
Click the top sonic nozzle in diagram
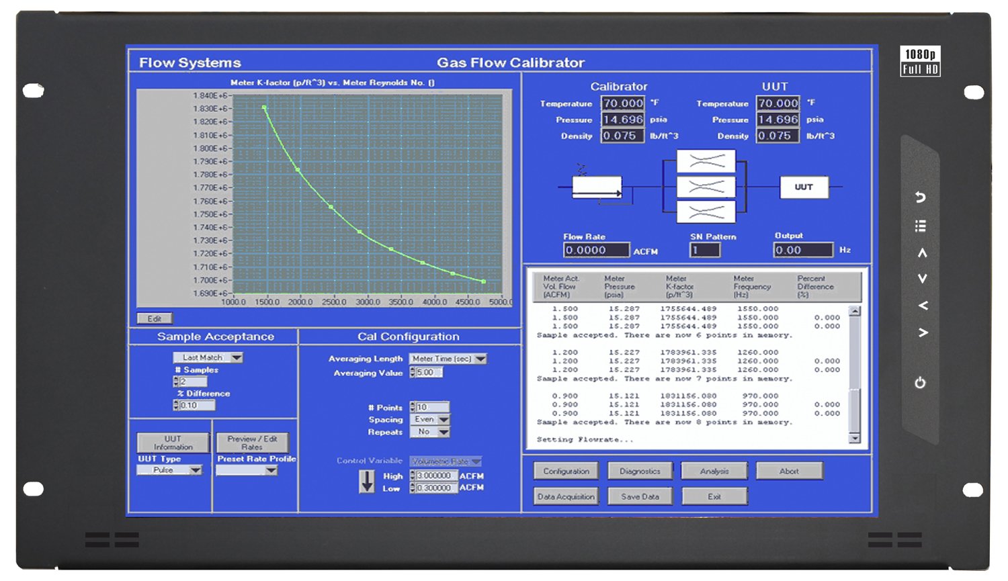[x=706, y=161]
